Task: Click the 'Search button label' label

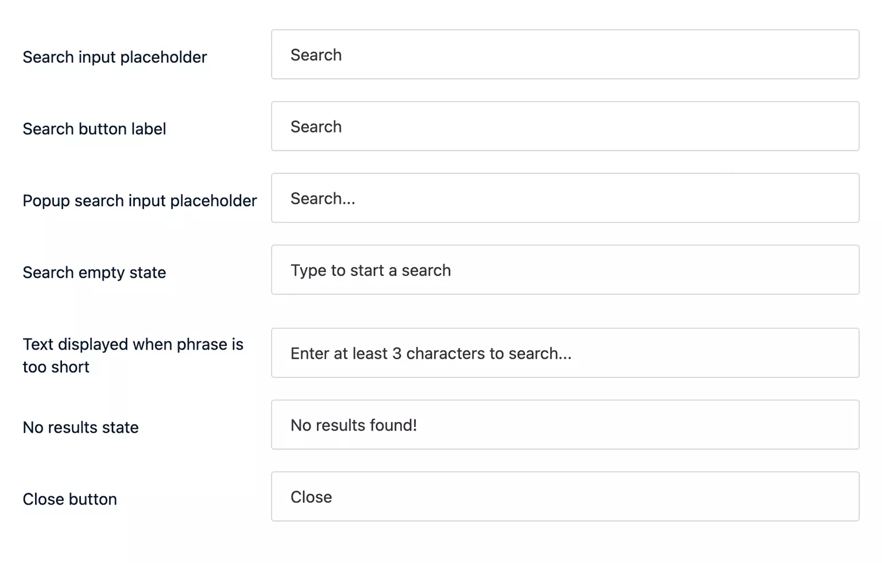Action: 94,129
